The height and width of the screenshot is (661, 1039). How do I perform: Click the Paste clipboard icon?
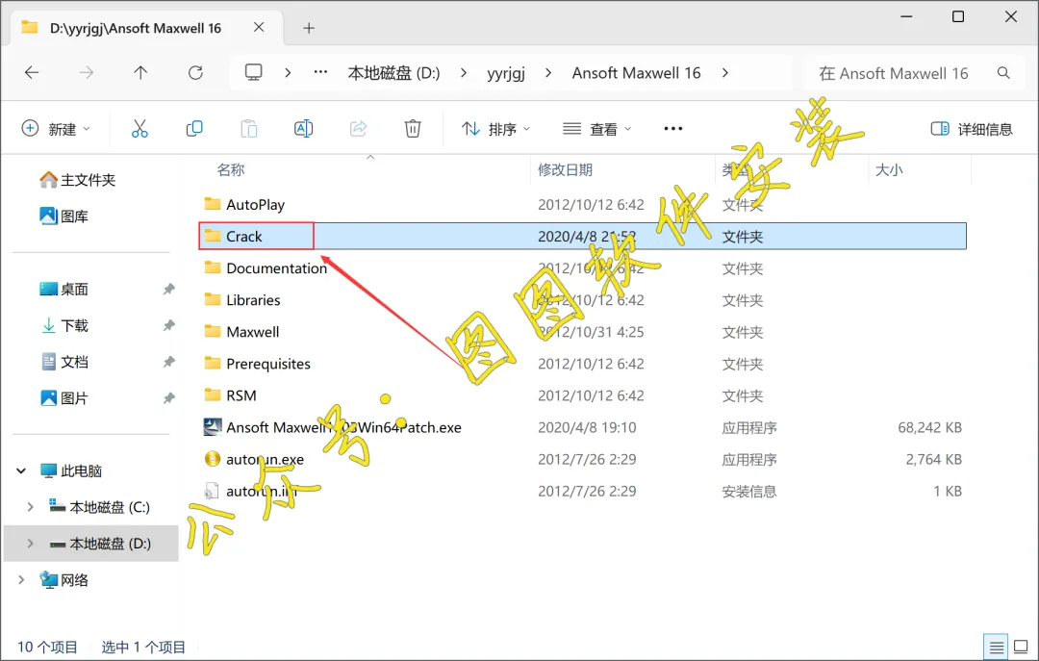(x=249, y=129)
